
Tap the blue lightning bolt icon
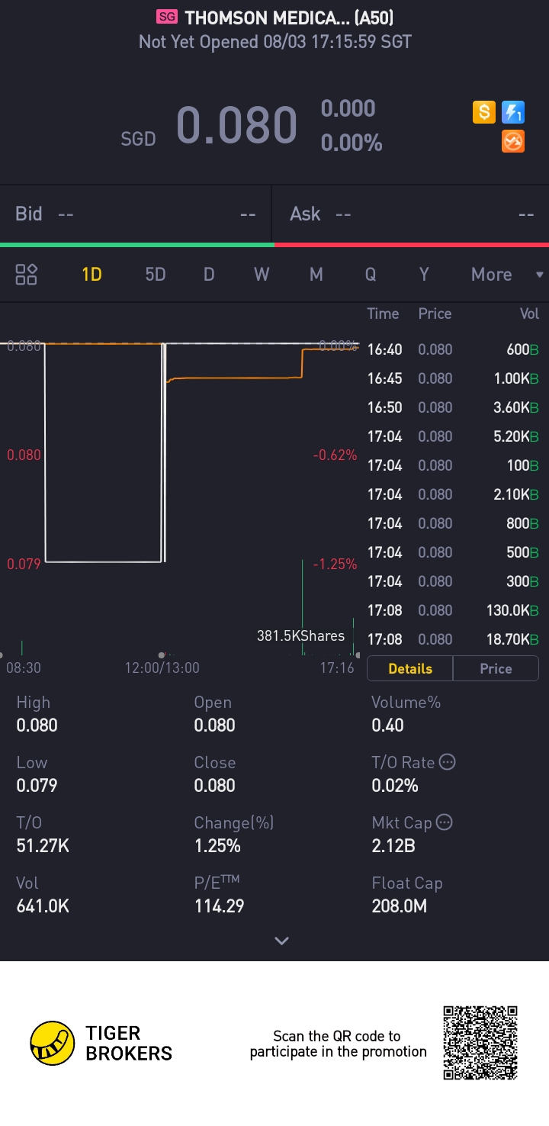[x=513, y=113]
